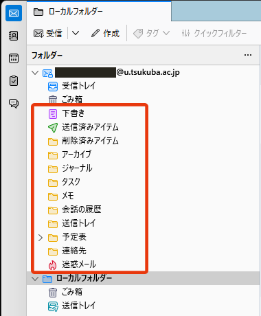The image size is (261, 316).
Task: Open the Calendar sidebar icon
Action: [x=14, y=58]
